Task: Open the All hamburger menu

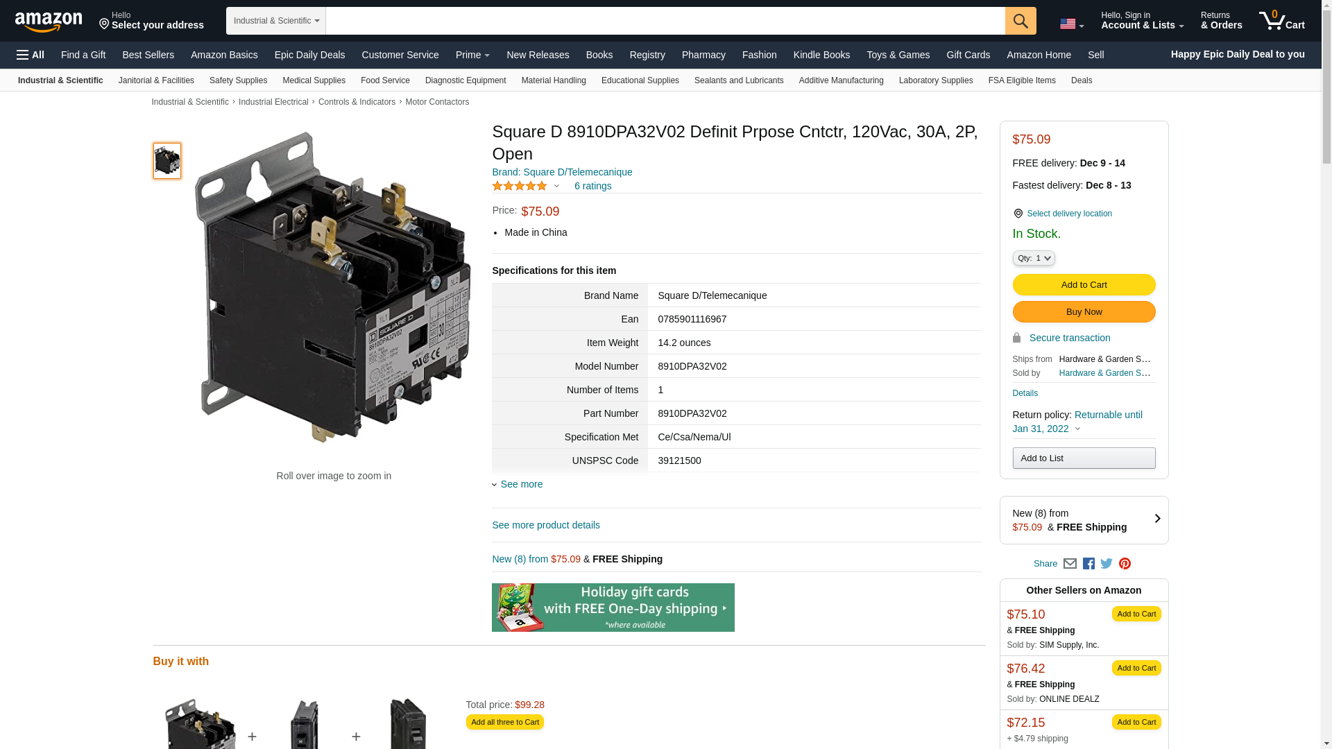Action: 31,55
